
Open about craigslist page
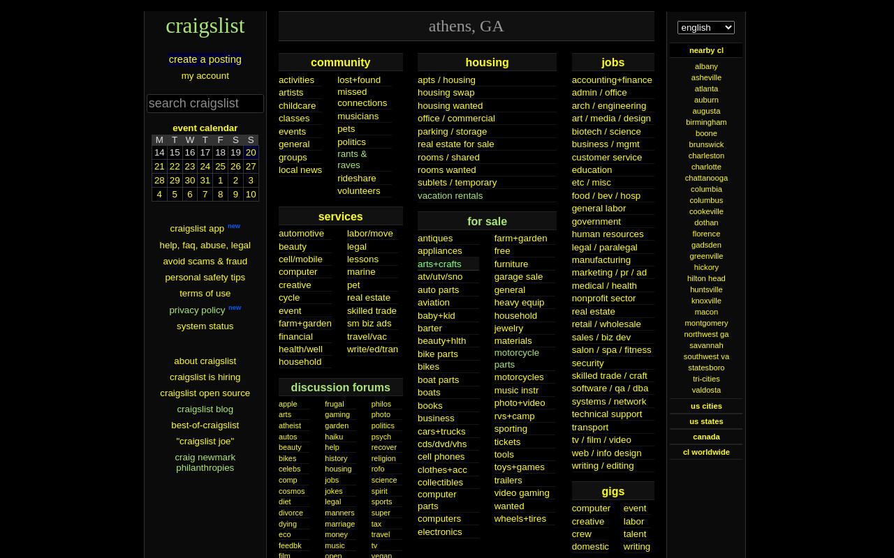(205, 361)
